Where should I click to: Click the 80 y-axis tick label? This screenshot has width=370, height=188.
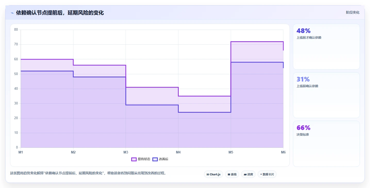pyautogui.click(x=16, y=30)
